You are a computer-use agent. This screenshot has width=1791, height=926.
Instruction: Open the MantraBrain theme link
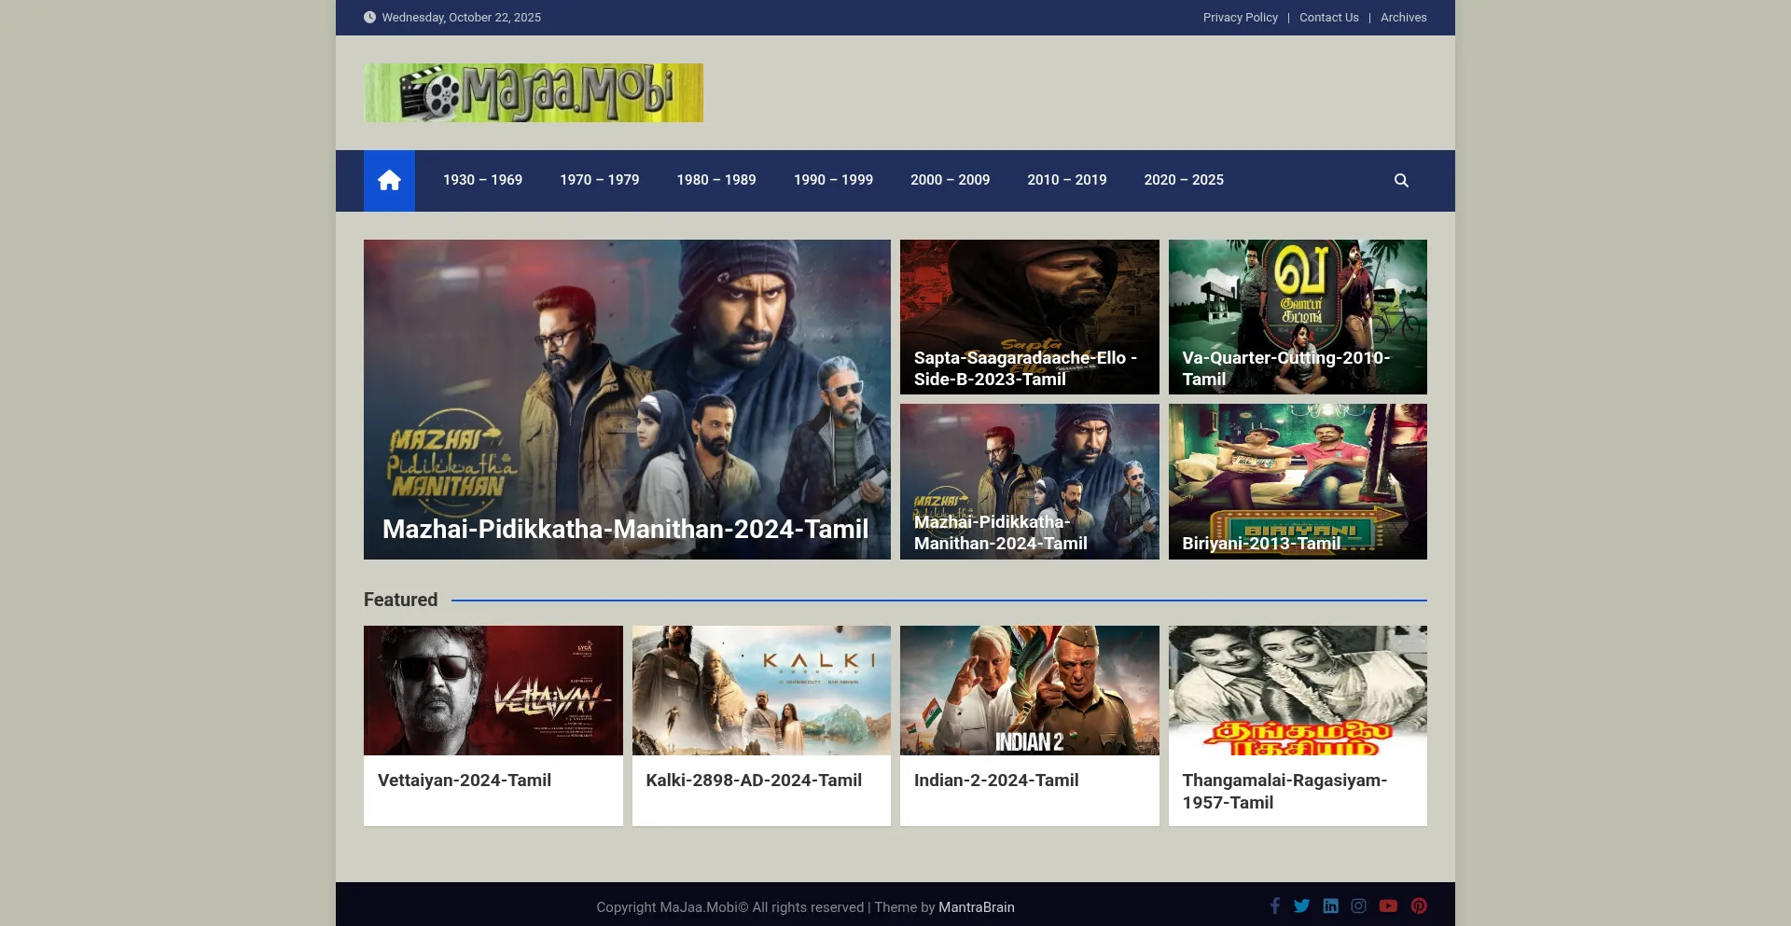pyautogui.click(x=976, y=907)
